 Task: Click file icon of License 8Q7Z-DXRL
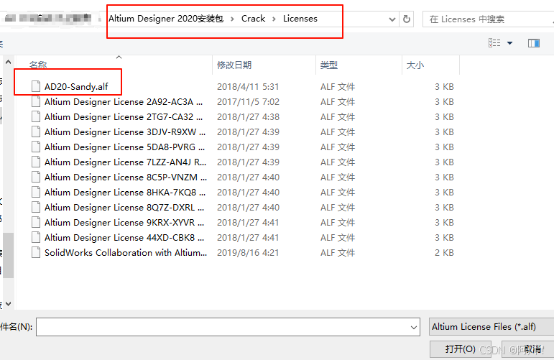pos(36,208)
